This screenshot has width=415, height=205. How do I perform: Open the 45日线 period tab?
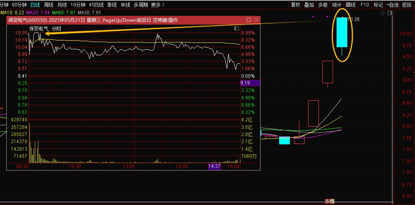tap(96, 5)
